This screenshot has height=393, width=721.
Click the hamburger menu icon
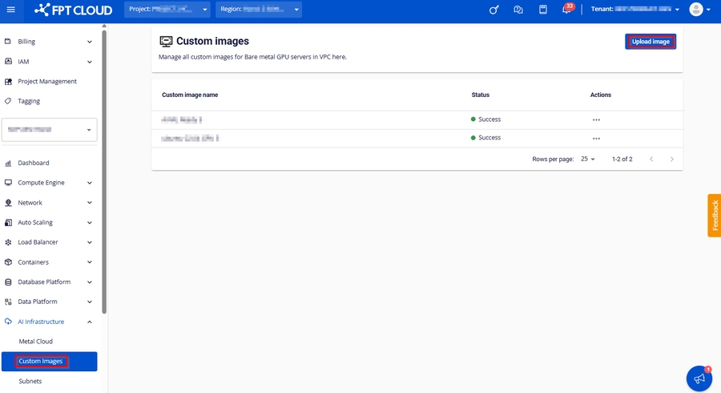10,10
